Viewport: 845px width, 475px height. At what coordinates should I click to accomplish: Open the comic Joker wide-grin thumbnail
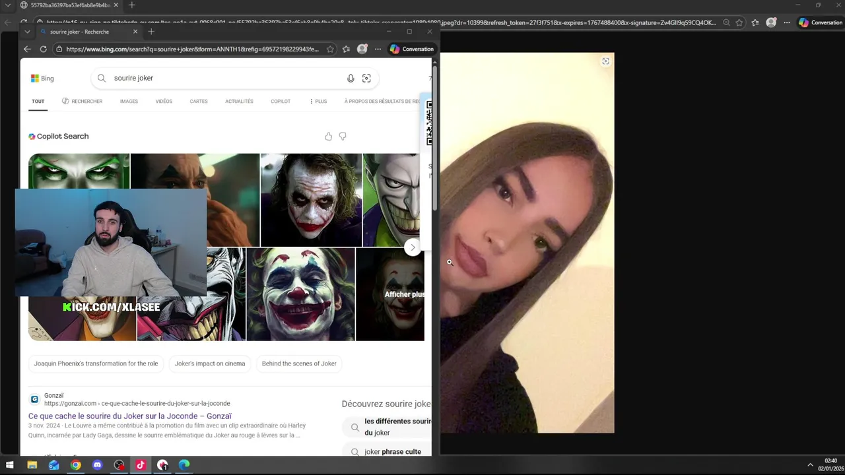point(391,200)
